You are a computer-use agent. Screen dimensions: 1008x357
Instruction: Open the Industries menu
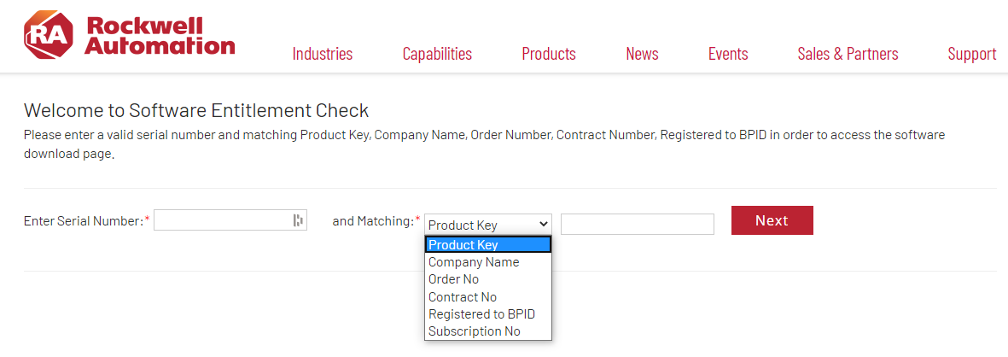(x=323, y=54)
